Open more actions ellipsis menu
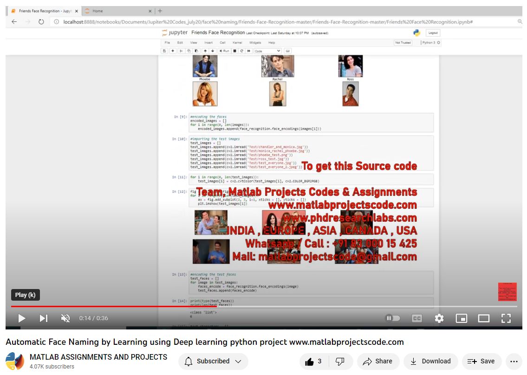Image resolution: width=527 pixels, height=375 pixels. tap(514, 361)
